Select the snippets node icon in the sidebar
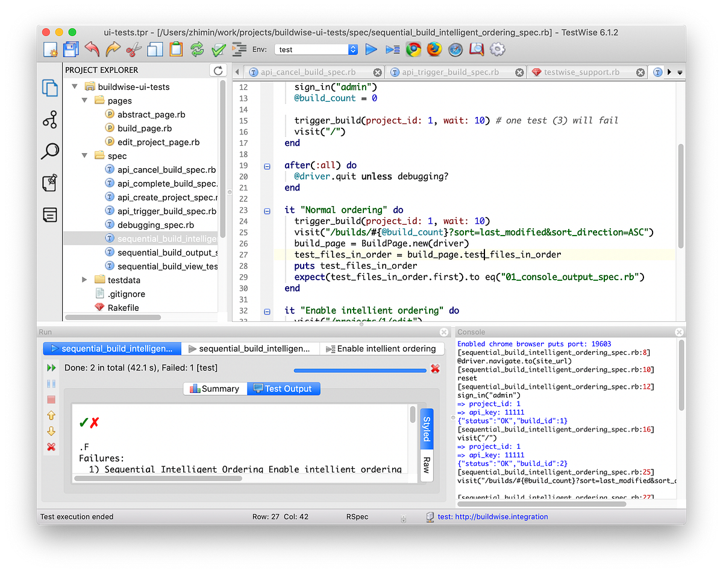 point(50,120)
